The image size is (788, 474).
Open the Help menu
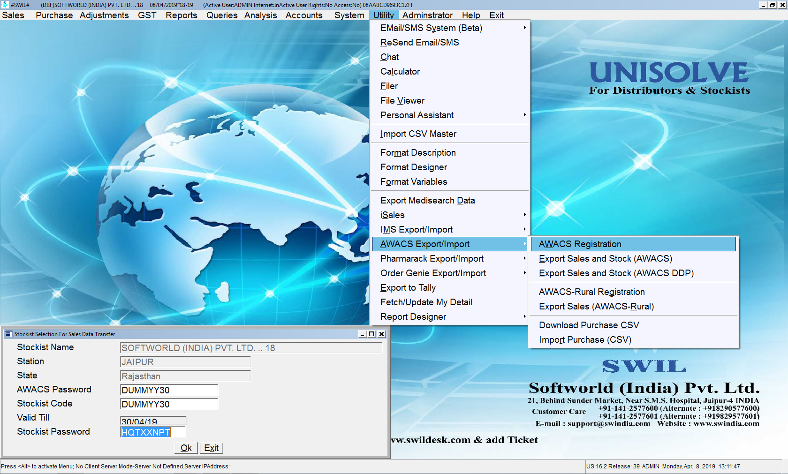coord(471,15)
